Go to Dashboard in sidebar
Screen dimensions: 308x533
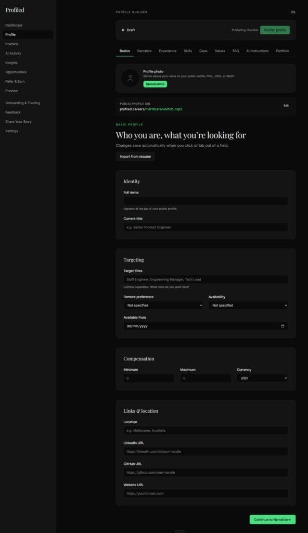(x=14, y=25)
